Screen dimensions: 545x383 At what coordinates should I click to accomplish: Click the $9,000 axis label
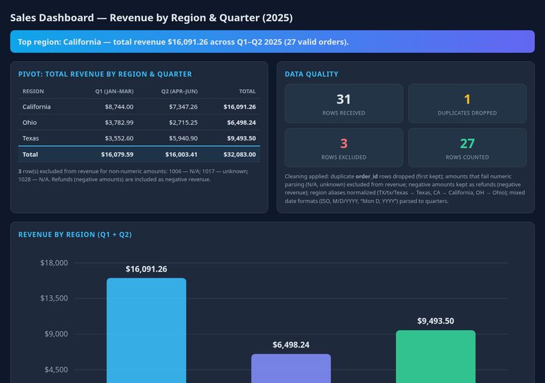point(56,334)
